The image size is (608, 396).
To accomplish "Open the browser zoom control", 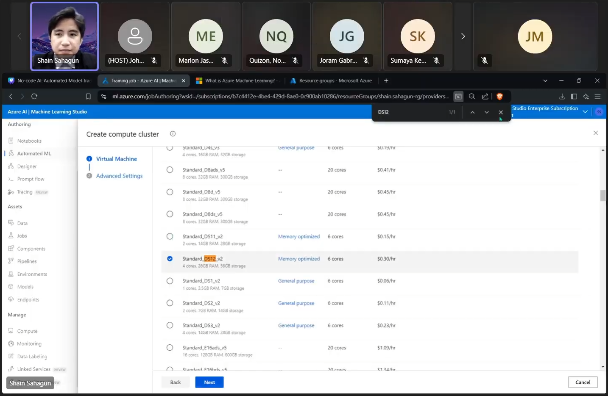I will pos(471,97).
